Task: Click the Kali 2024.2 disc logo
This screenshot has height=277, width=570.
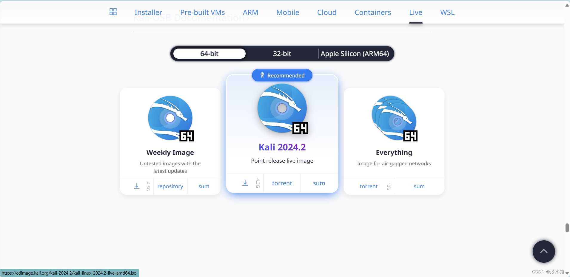Action: [283, 109]
